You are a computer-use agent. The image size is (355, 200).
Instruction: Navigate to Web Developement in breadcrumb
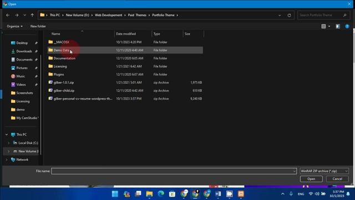pyautogui.click(x=109, y=15)
